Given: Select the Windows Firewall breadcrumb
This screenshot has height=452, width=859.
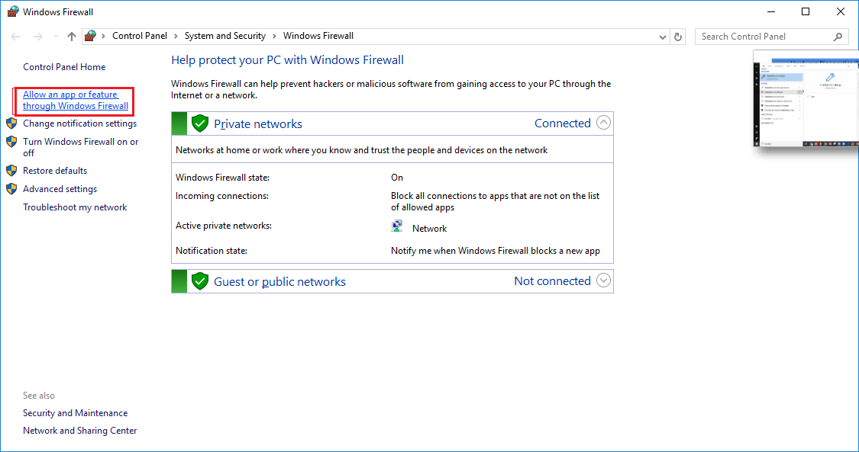Looking at the screenshot, I should pos(318,36).
